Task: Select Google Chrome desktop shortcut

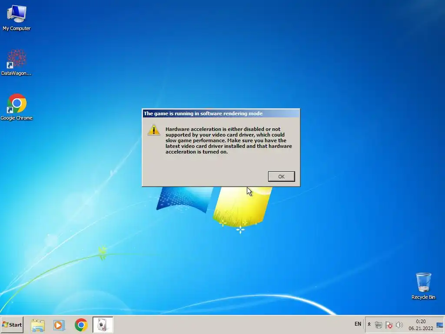Action: (17, 107)
